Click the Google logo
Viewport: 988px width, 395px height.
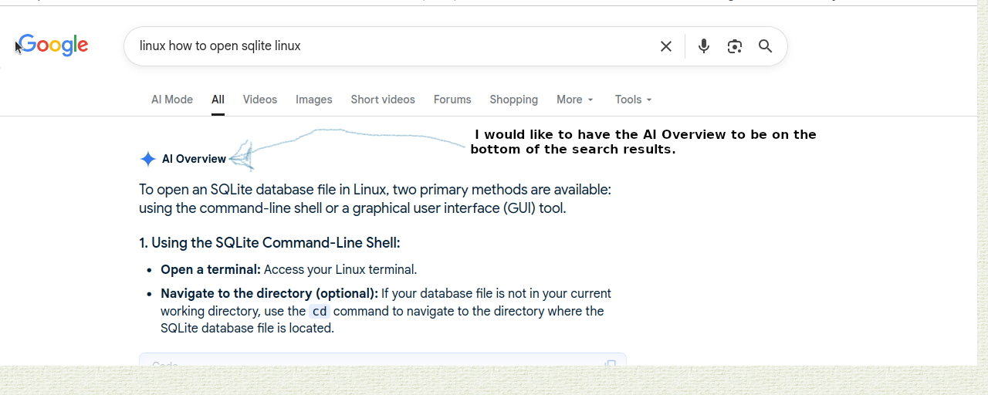tap(53, 46)
